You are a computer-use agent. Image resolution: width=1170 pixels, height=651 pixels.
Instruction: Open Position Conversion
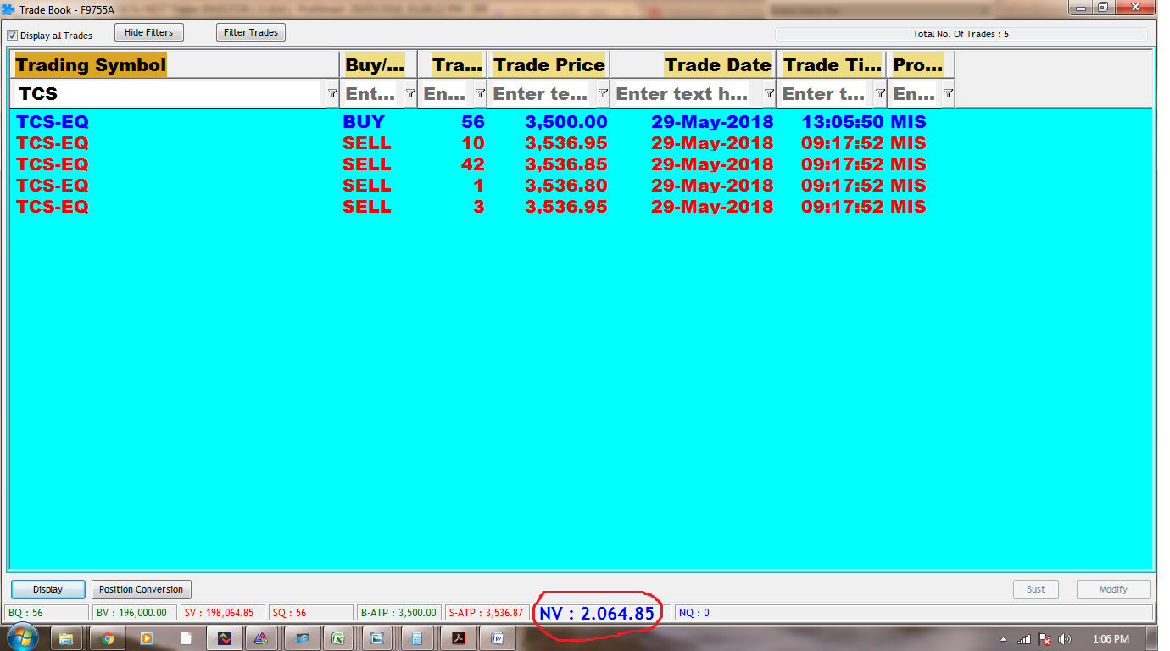tap(142, 589)
